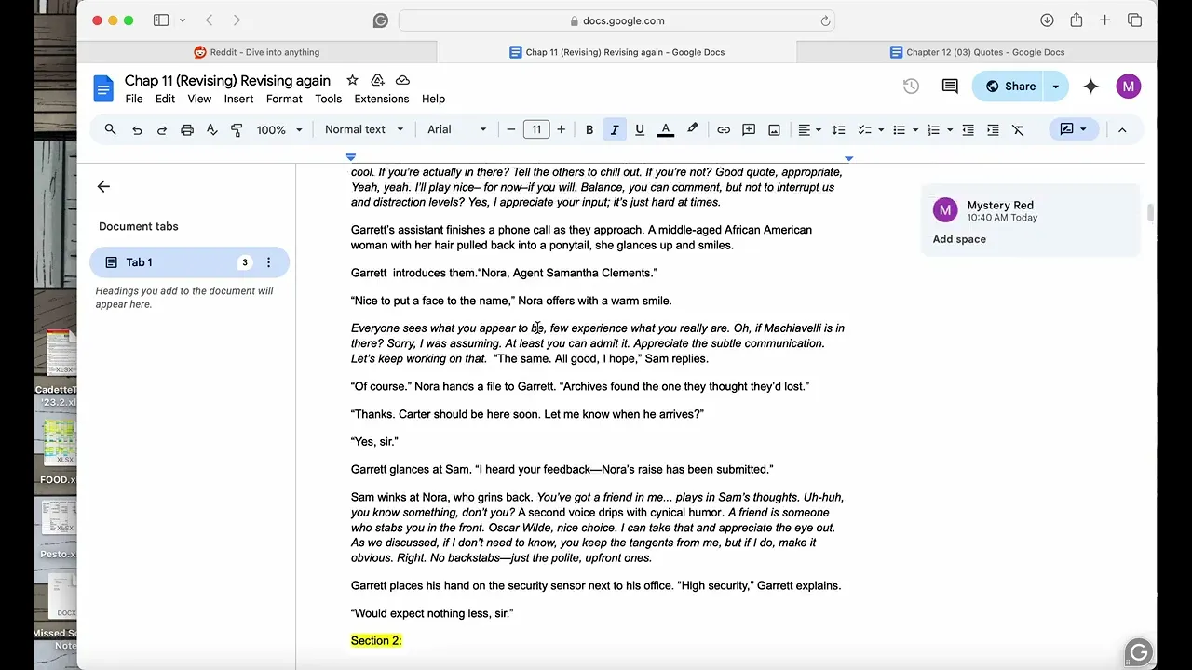Switch to the Reddit browser tab
The height and width of the screenshot is (670, 1192).
click(257, 52)
